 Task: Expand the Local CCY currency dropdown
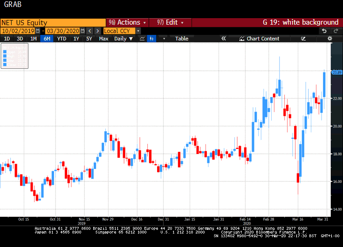pos(138,31)
